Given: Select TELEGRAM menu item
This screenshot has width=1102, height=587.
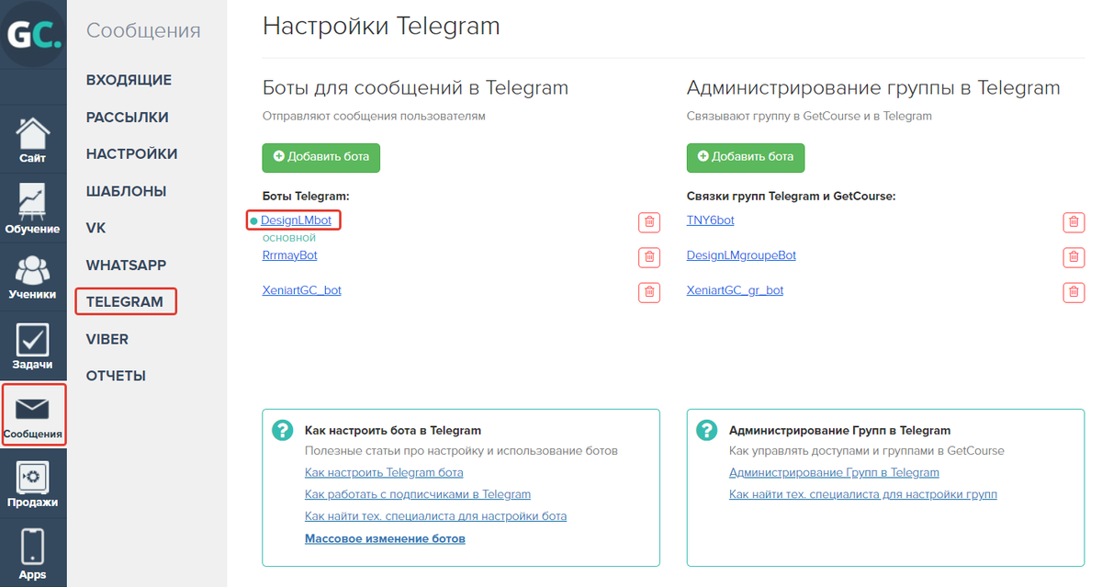Looking at the screenshot, I should pyautogui.click(x=125, y=301).
